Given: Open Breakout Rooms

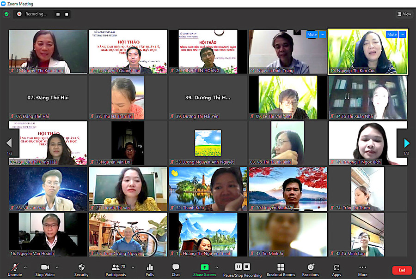Looking at the screenshot, I should tap(281, 267).
